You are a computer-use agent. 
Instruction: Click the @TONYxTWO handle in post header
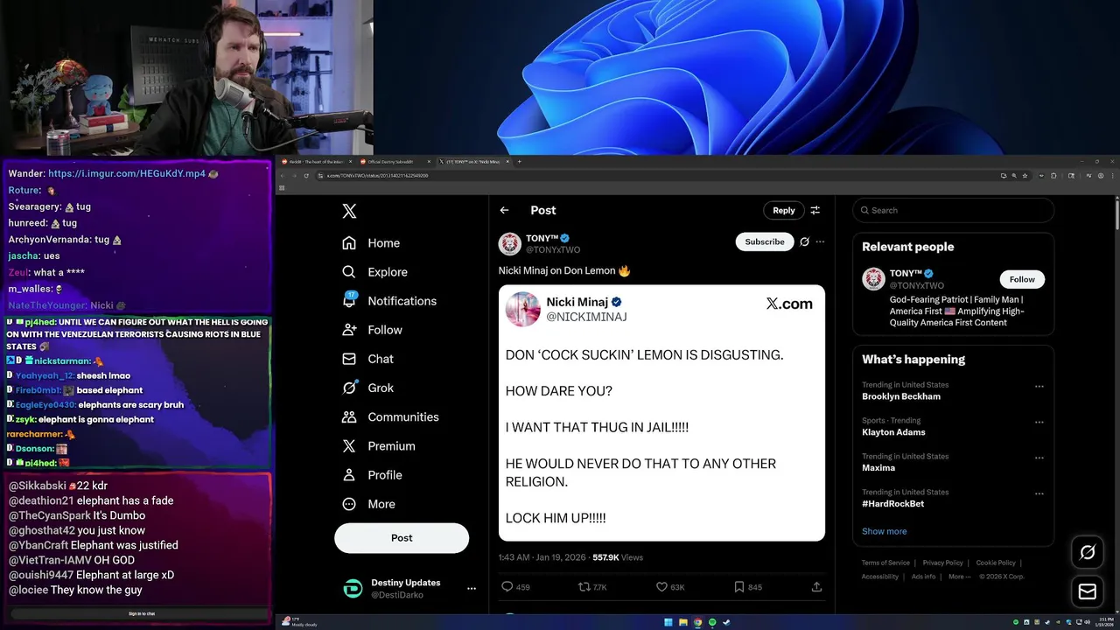pyautogui.click(x=553, y=249)
